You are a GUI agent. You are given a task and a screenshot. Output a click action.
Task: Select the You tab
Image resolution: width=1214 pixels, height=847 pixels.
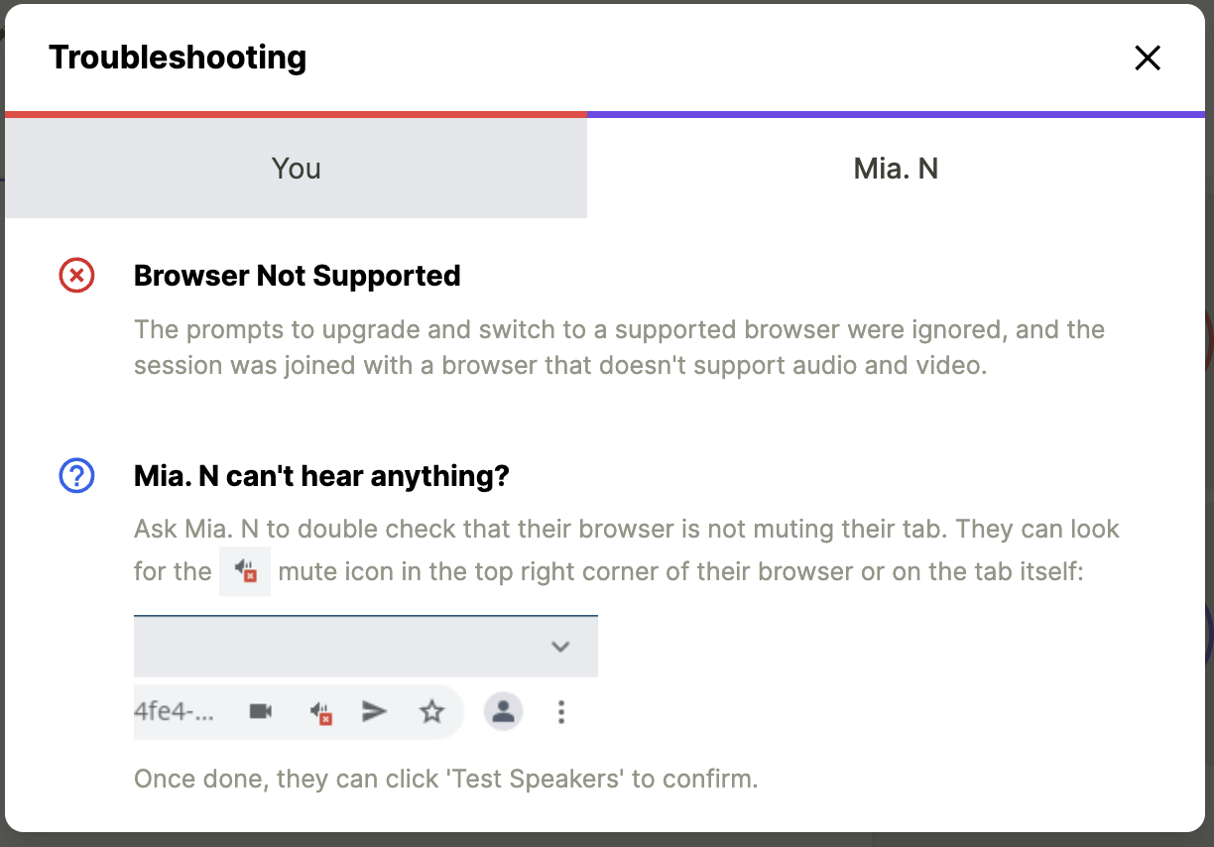pos(295,168)
